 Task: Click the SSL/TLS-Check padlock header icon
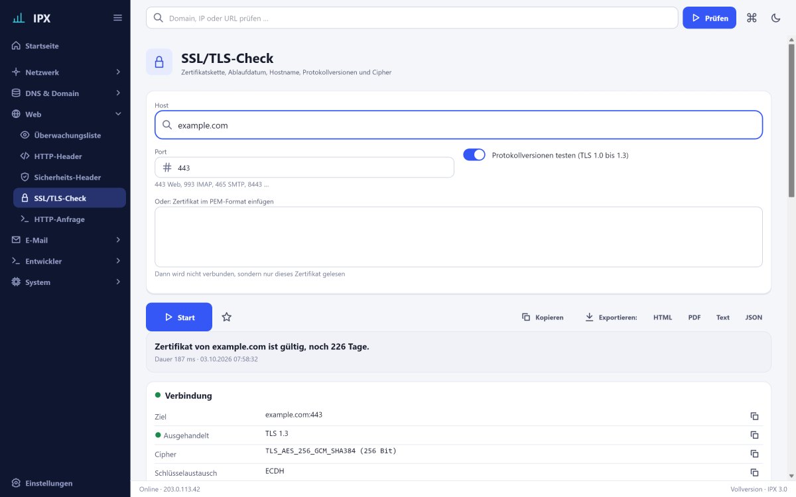[x=159, y=62]
